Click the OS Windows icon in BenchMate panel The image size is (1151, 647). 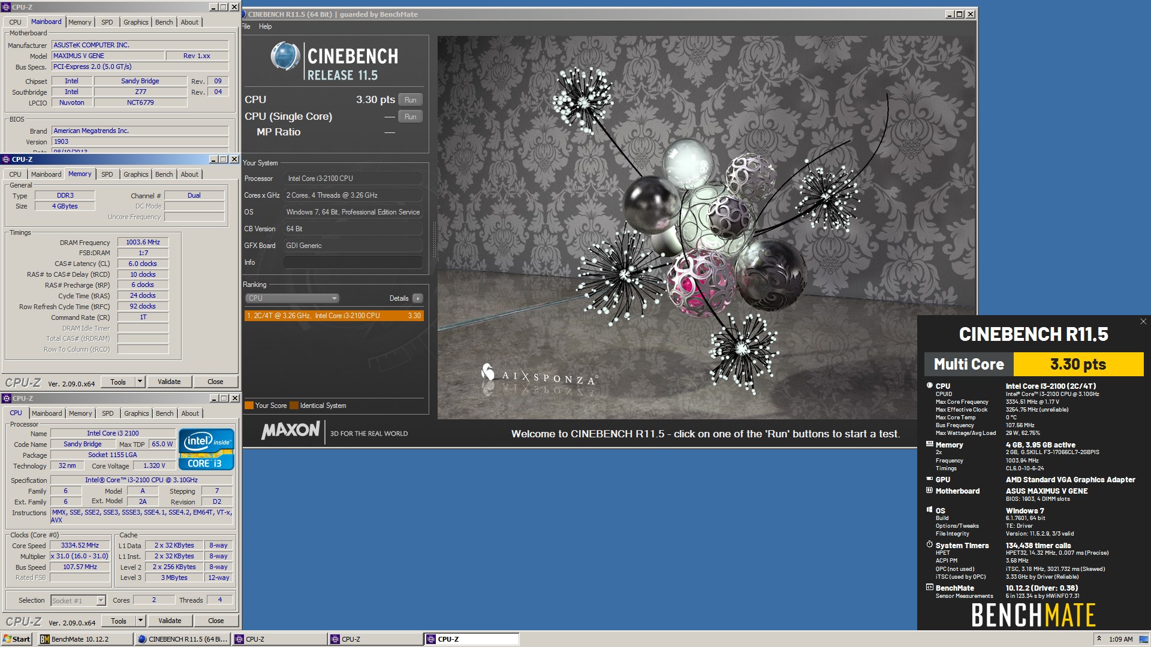tap(929, 510)
